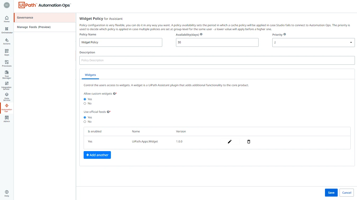Edit the UiPath.Apps.Widget row with pencil icon
Screen dimensions: 357x200
coord(230,142)
